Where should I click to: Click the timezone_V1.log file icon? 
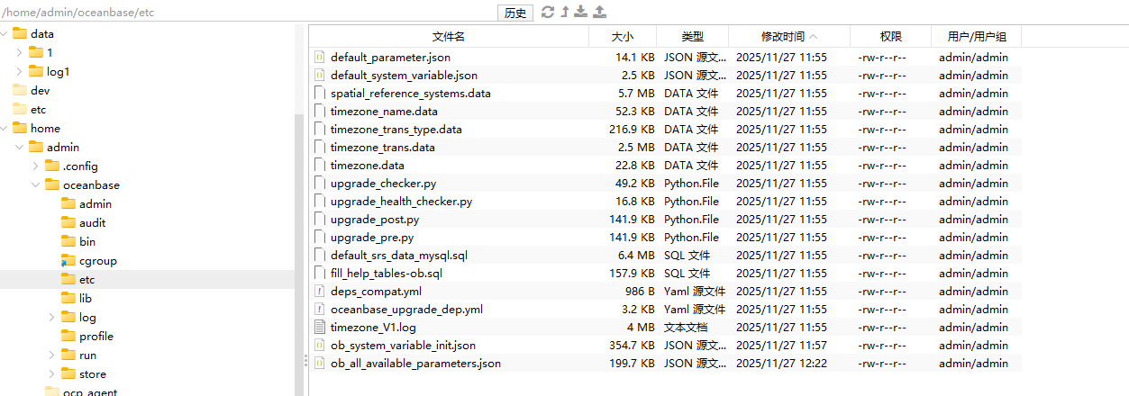coord(319,328)
